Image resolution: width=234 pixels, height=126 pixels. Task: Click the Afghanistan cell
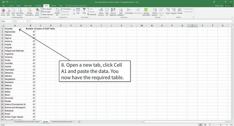15,32
